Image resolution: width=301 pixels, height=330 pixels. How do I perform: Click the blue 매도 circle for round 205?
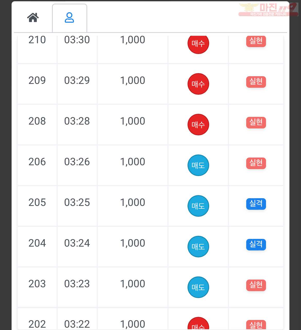tap(198, 206)
